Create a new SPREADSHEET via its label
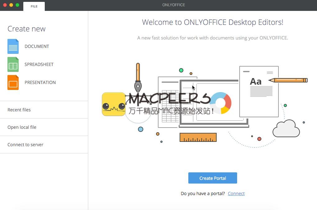 [39, 64]
